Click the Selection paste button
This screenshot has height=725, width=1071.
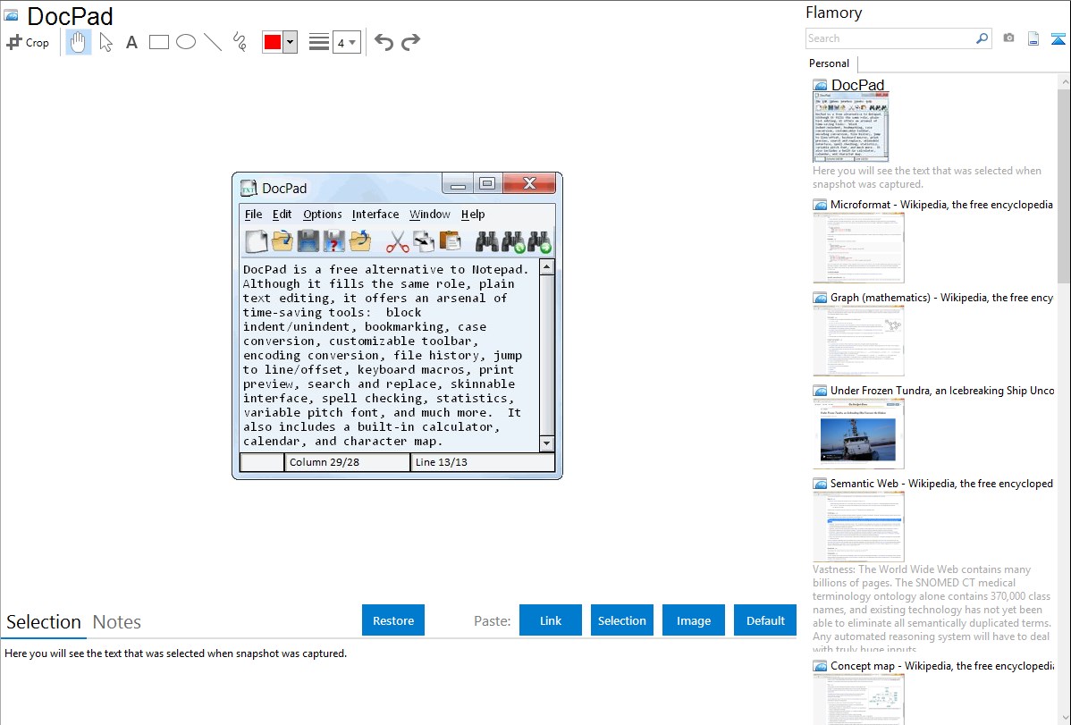tap(621, 620)
